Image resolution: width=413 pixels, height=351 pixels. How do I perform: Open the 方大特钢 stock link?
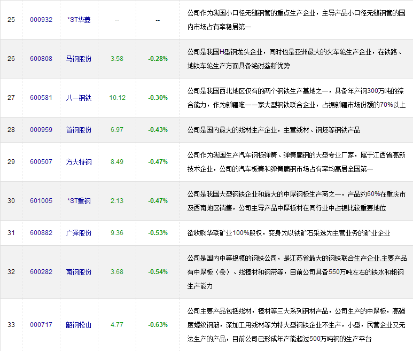(x=79, y=162)
